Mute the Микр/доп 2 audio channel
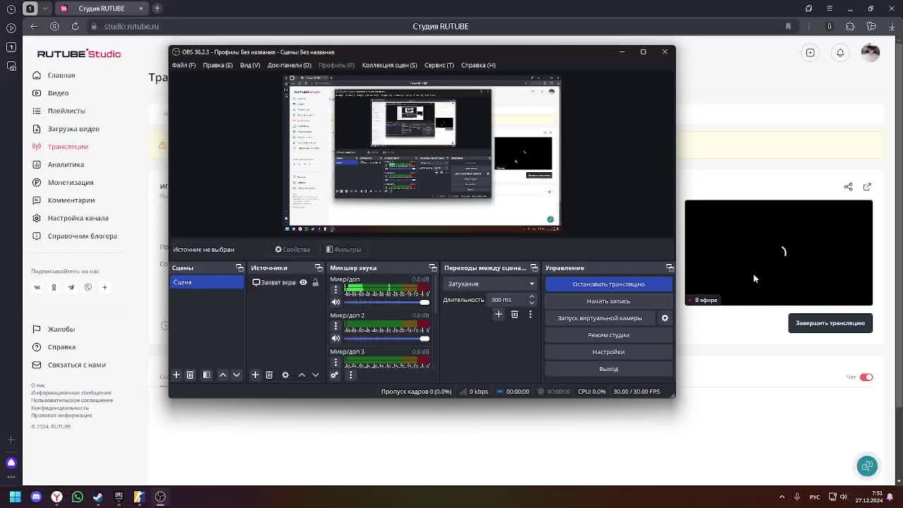Viewport: 903px width, 508px height. 336,338
